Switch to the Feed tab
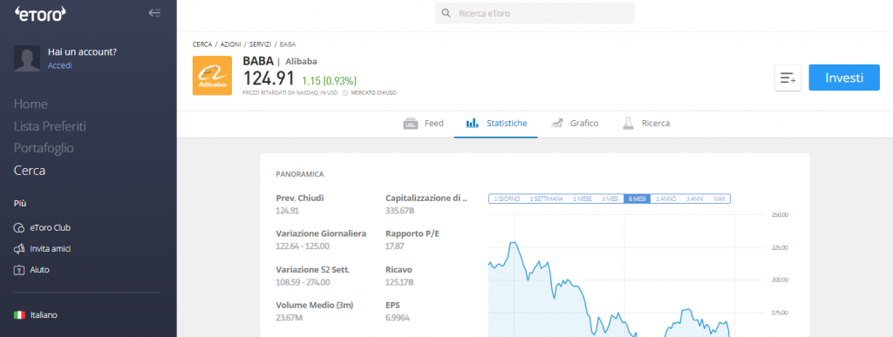The image size is (893, 337). (423, 124)
